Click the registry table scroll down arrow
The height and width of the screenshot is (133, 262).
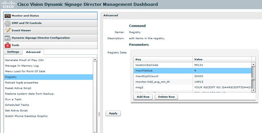(253, 90)
